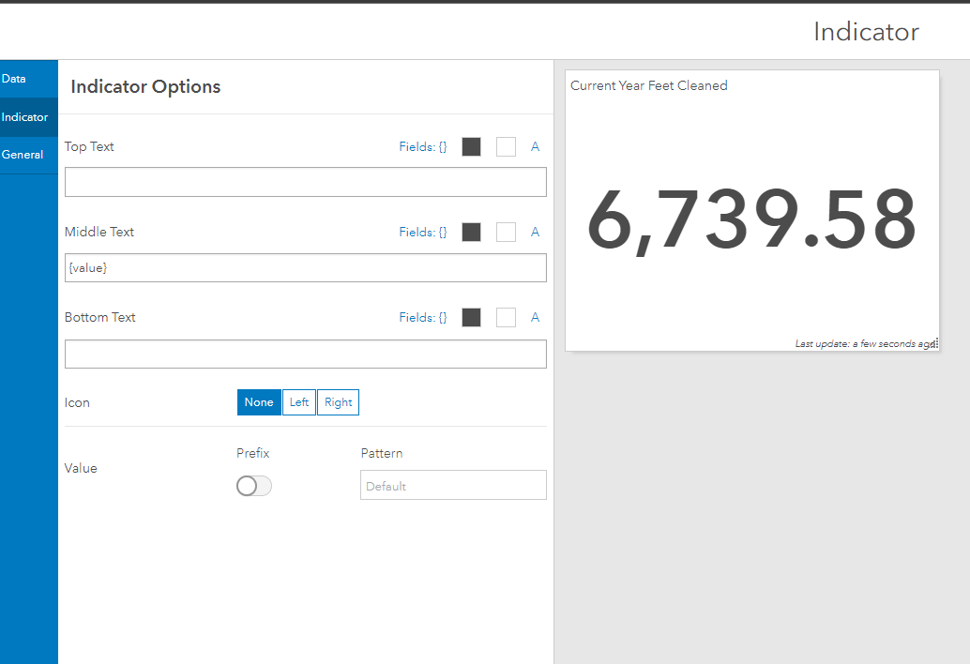Image resolution: width=970 pixels, height=664 pixels.
Task: Set Bottom Text dark text color
Action: [472, 318]
